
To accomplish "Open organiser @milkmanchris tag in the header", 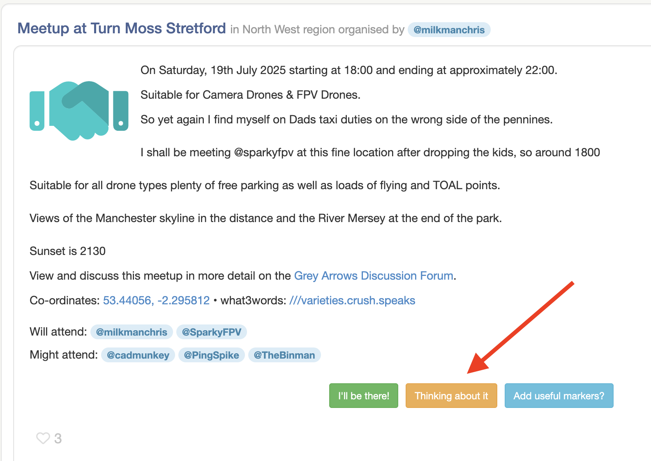I will tap(449, 30).
